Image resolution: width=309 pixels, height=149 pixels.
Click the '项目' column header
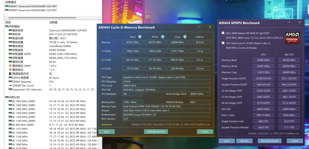point(8,23)
